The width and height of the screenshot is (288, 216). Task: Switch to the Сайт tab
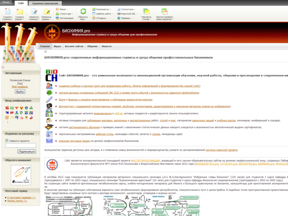click(x=21, y=3)
